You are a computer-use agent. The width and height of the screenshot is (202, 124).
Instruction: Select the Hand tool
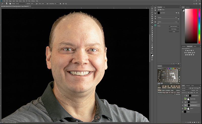[152, 47]
